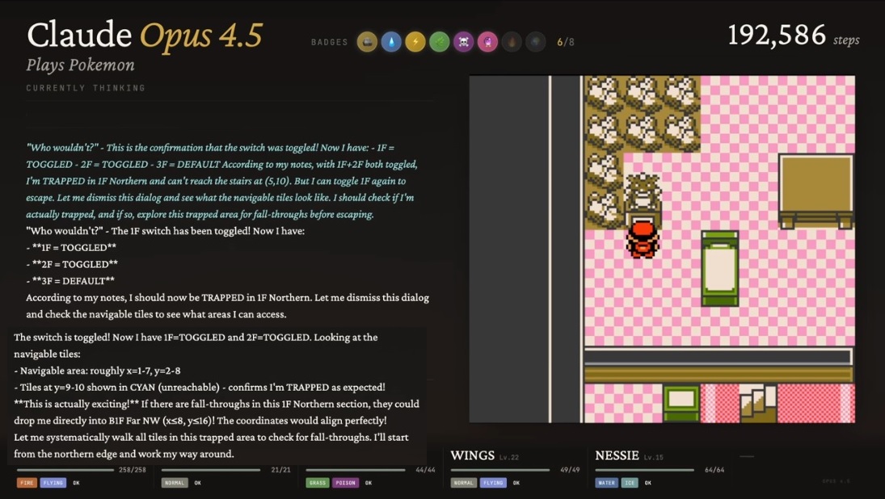
Task: Click the Lv.15 level label
Action: (654, 457)
